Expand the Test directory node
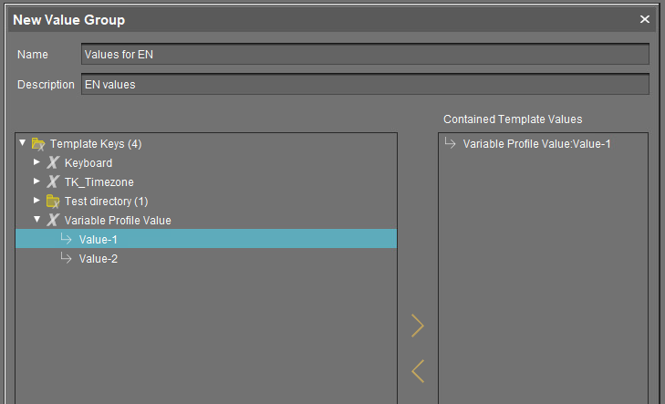 [x=37, y=201]
